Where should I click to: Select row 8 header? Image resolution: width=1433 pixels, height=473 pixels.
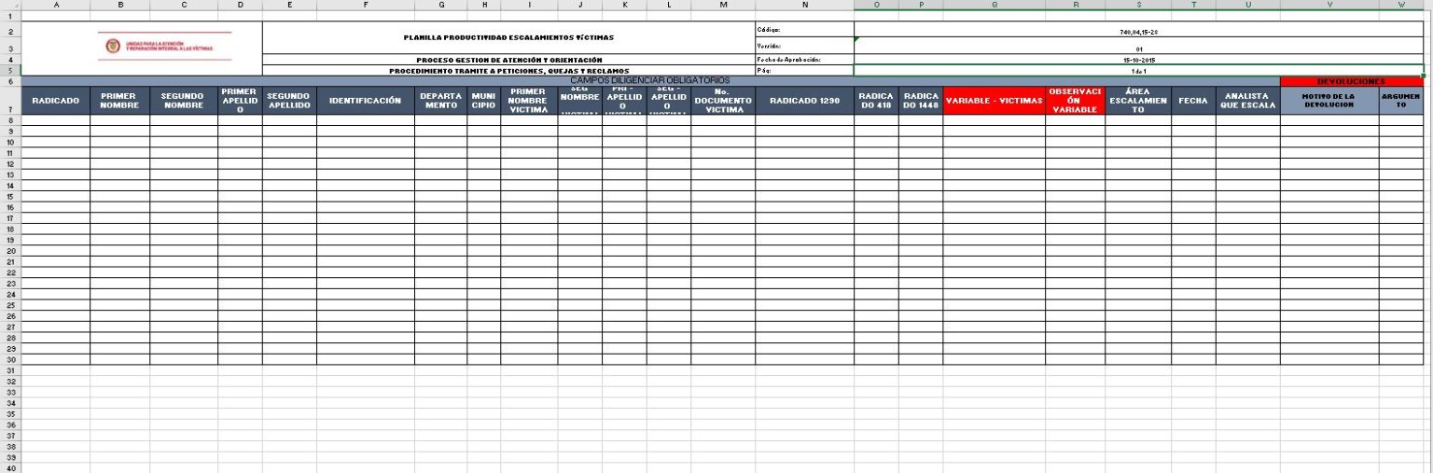click(9, 120)
